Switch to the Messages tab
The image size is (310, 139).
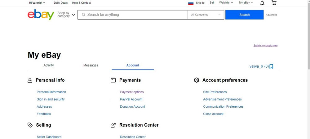91,65
